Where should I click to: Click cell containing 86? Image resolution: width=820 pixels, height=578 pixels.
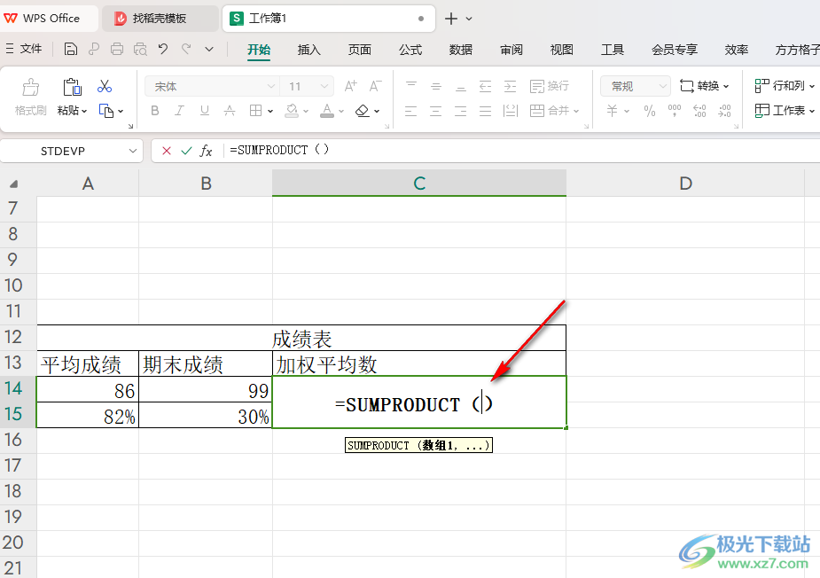click(x=88, y=390)
